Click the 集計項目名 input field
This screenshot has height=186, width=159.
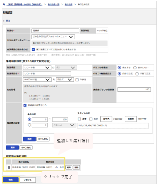(x=47, y=74)
